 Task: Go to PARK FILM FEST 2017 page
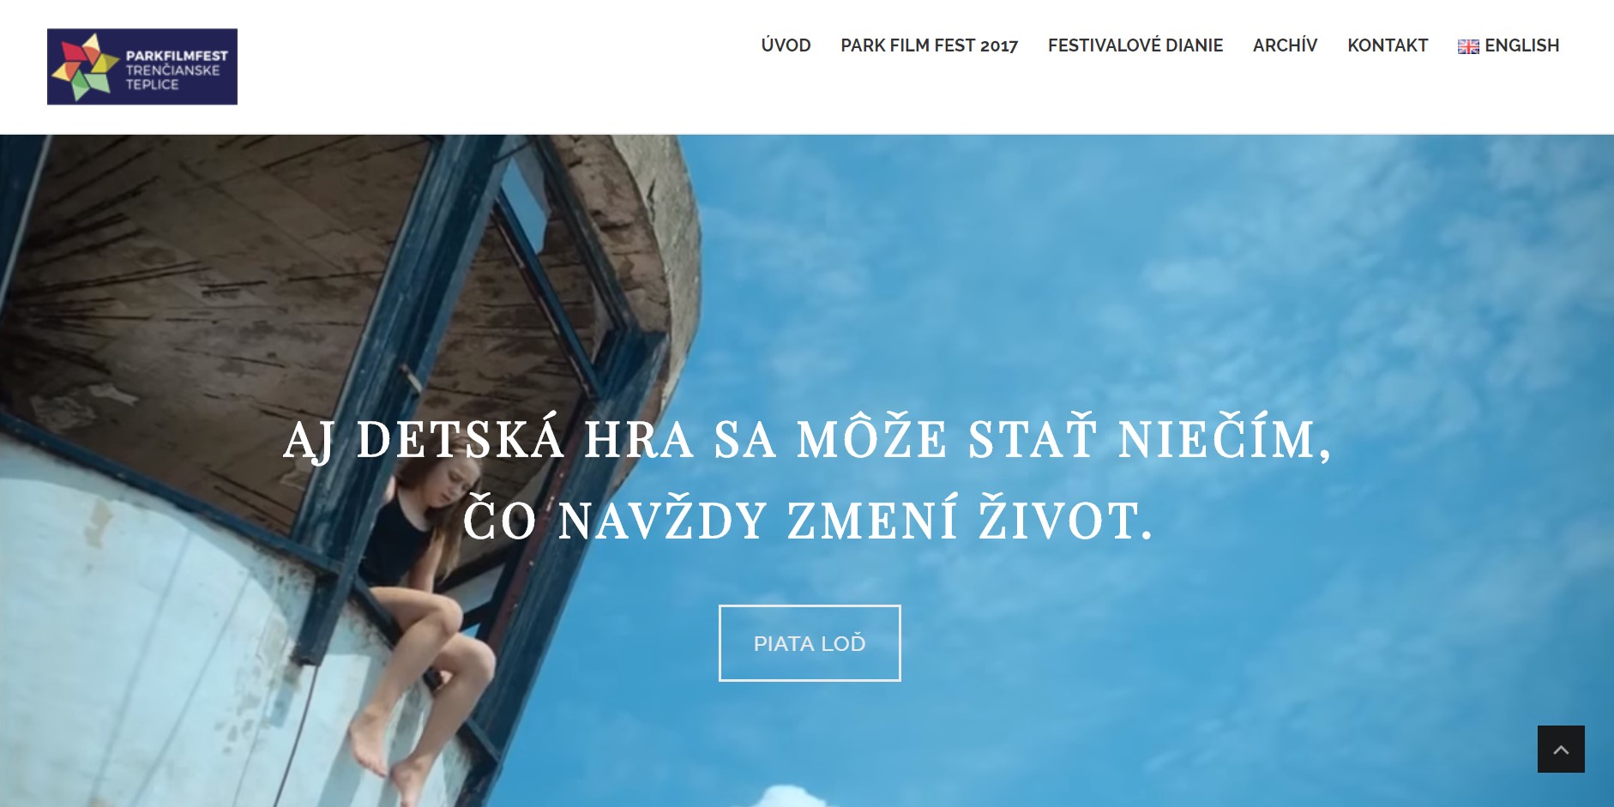coord(929,45)
